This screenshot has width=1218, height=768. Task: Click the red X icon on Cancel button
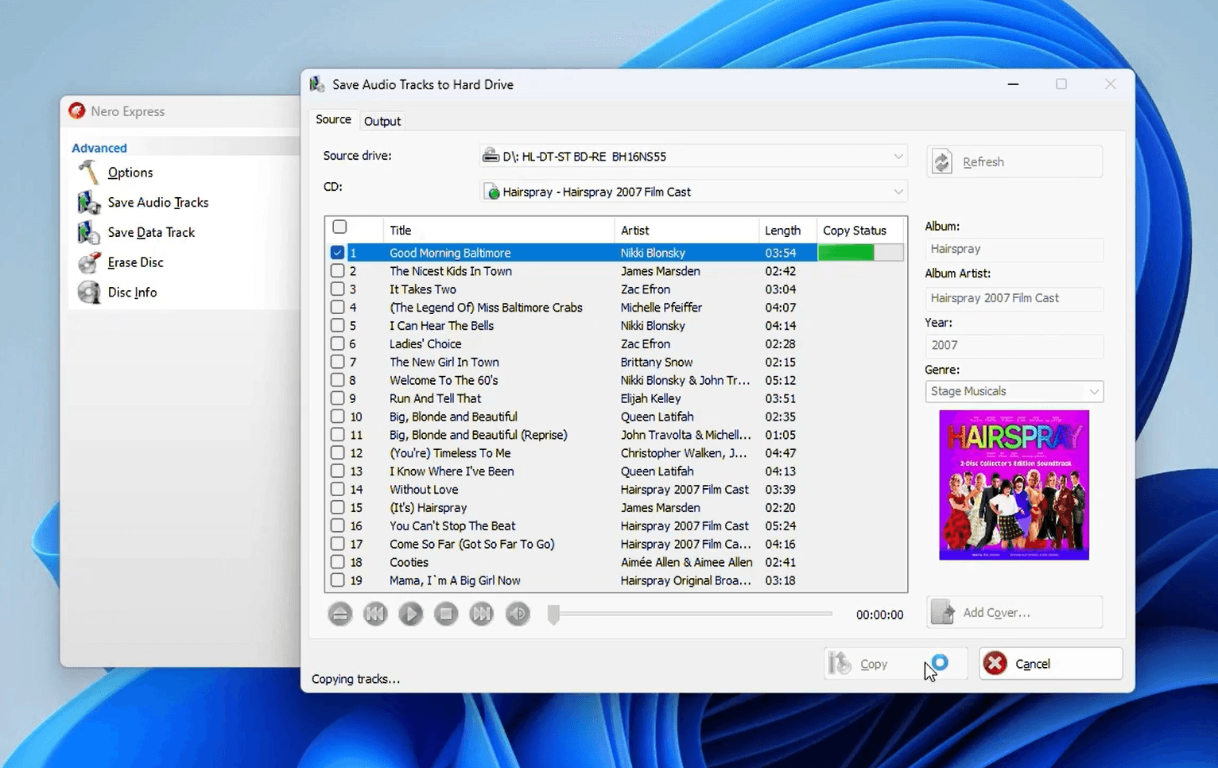click(x=995, y=663)
